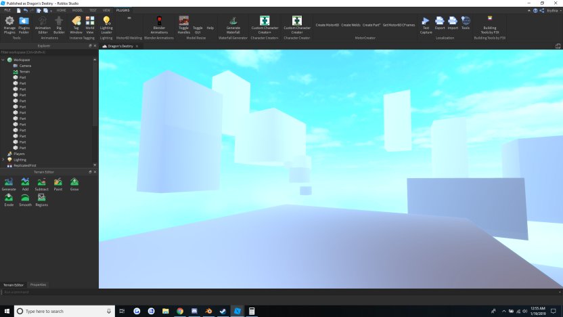
Task: Click Create Part button
Action: click(x=371, y=25)
